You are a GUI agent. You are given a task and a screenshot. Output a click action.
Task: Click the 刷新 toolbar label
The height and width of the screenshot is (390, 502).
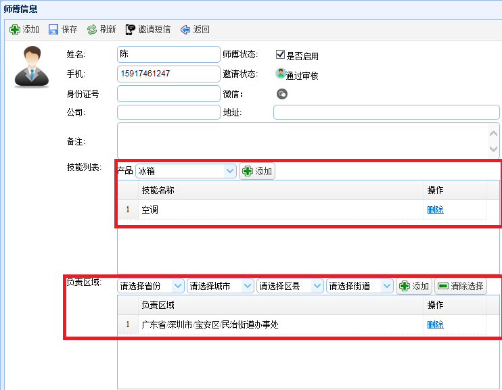pyautogui.click(x=108, y=30)
